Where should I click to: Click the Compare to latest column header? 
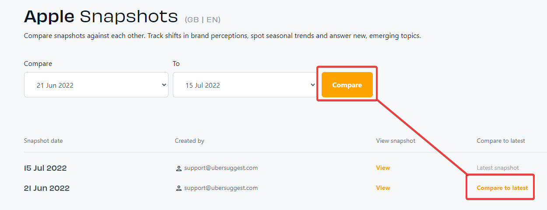tap(501, 141)
